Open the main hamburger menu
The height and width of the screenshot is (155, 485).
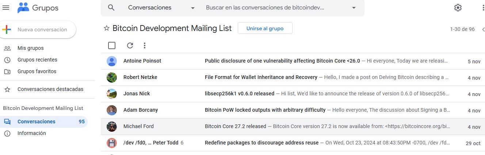pyautogui.click(x=6, y=8)
